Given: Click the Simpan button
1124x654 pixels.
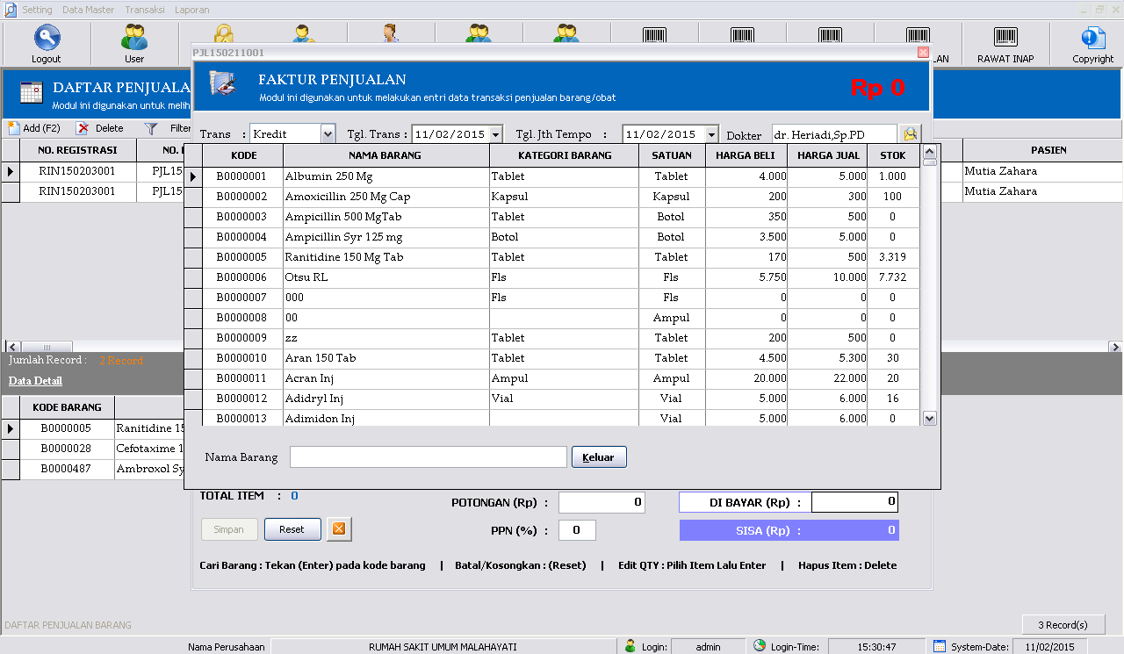Looking at the screenshot, I should pyautogui.click(x=229, y=529).
